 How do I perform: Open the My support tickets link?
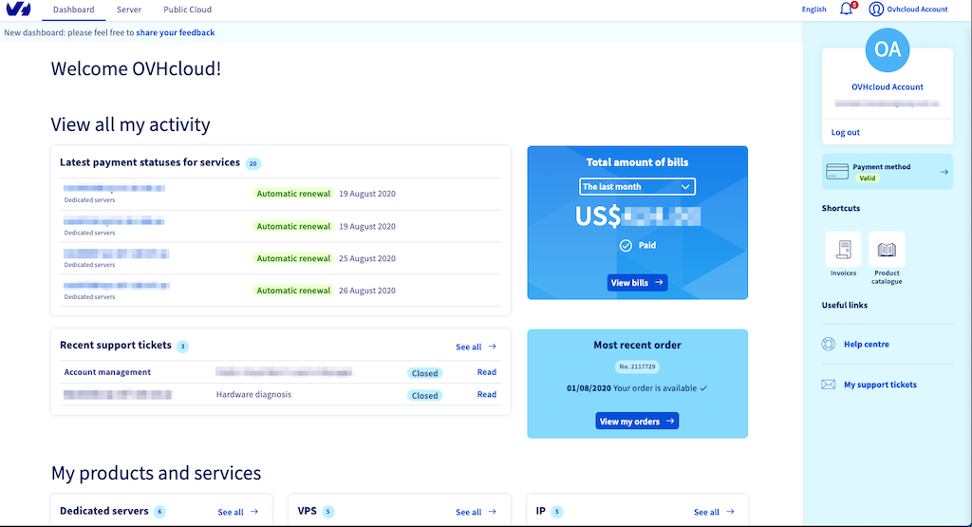pyautogui.click(x=880, y=385)
